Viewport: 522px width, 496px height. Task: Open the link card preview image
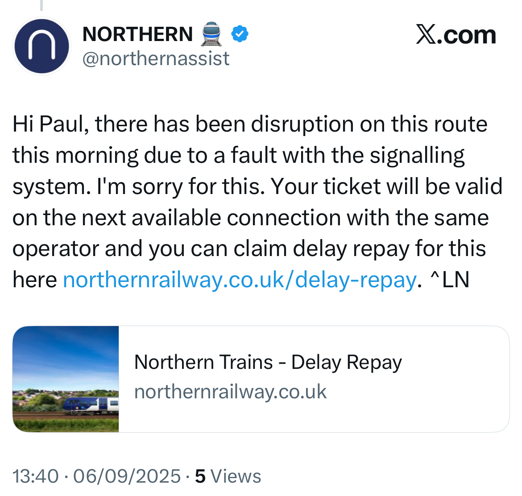tap(66, 379)
